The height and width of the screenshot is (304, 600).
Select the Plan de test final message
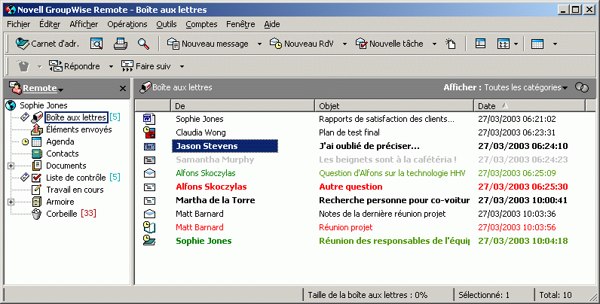(x=349, y=132)
